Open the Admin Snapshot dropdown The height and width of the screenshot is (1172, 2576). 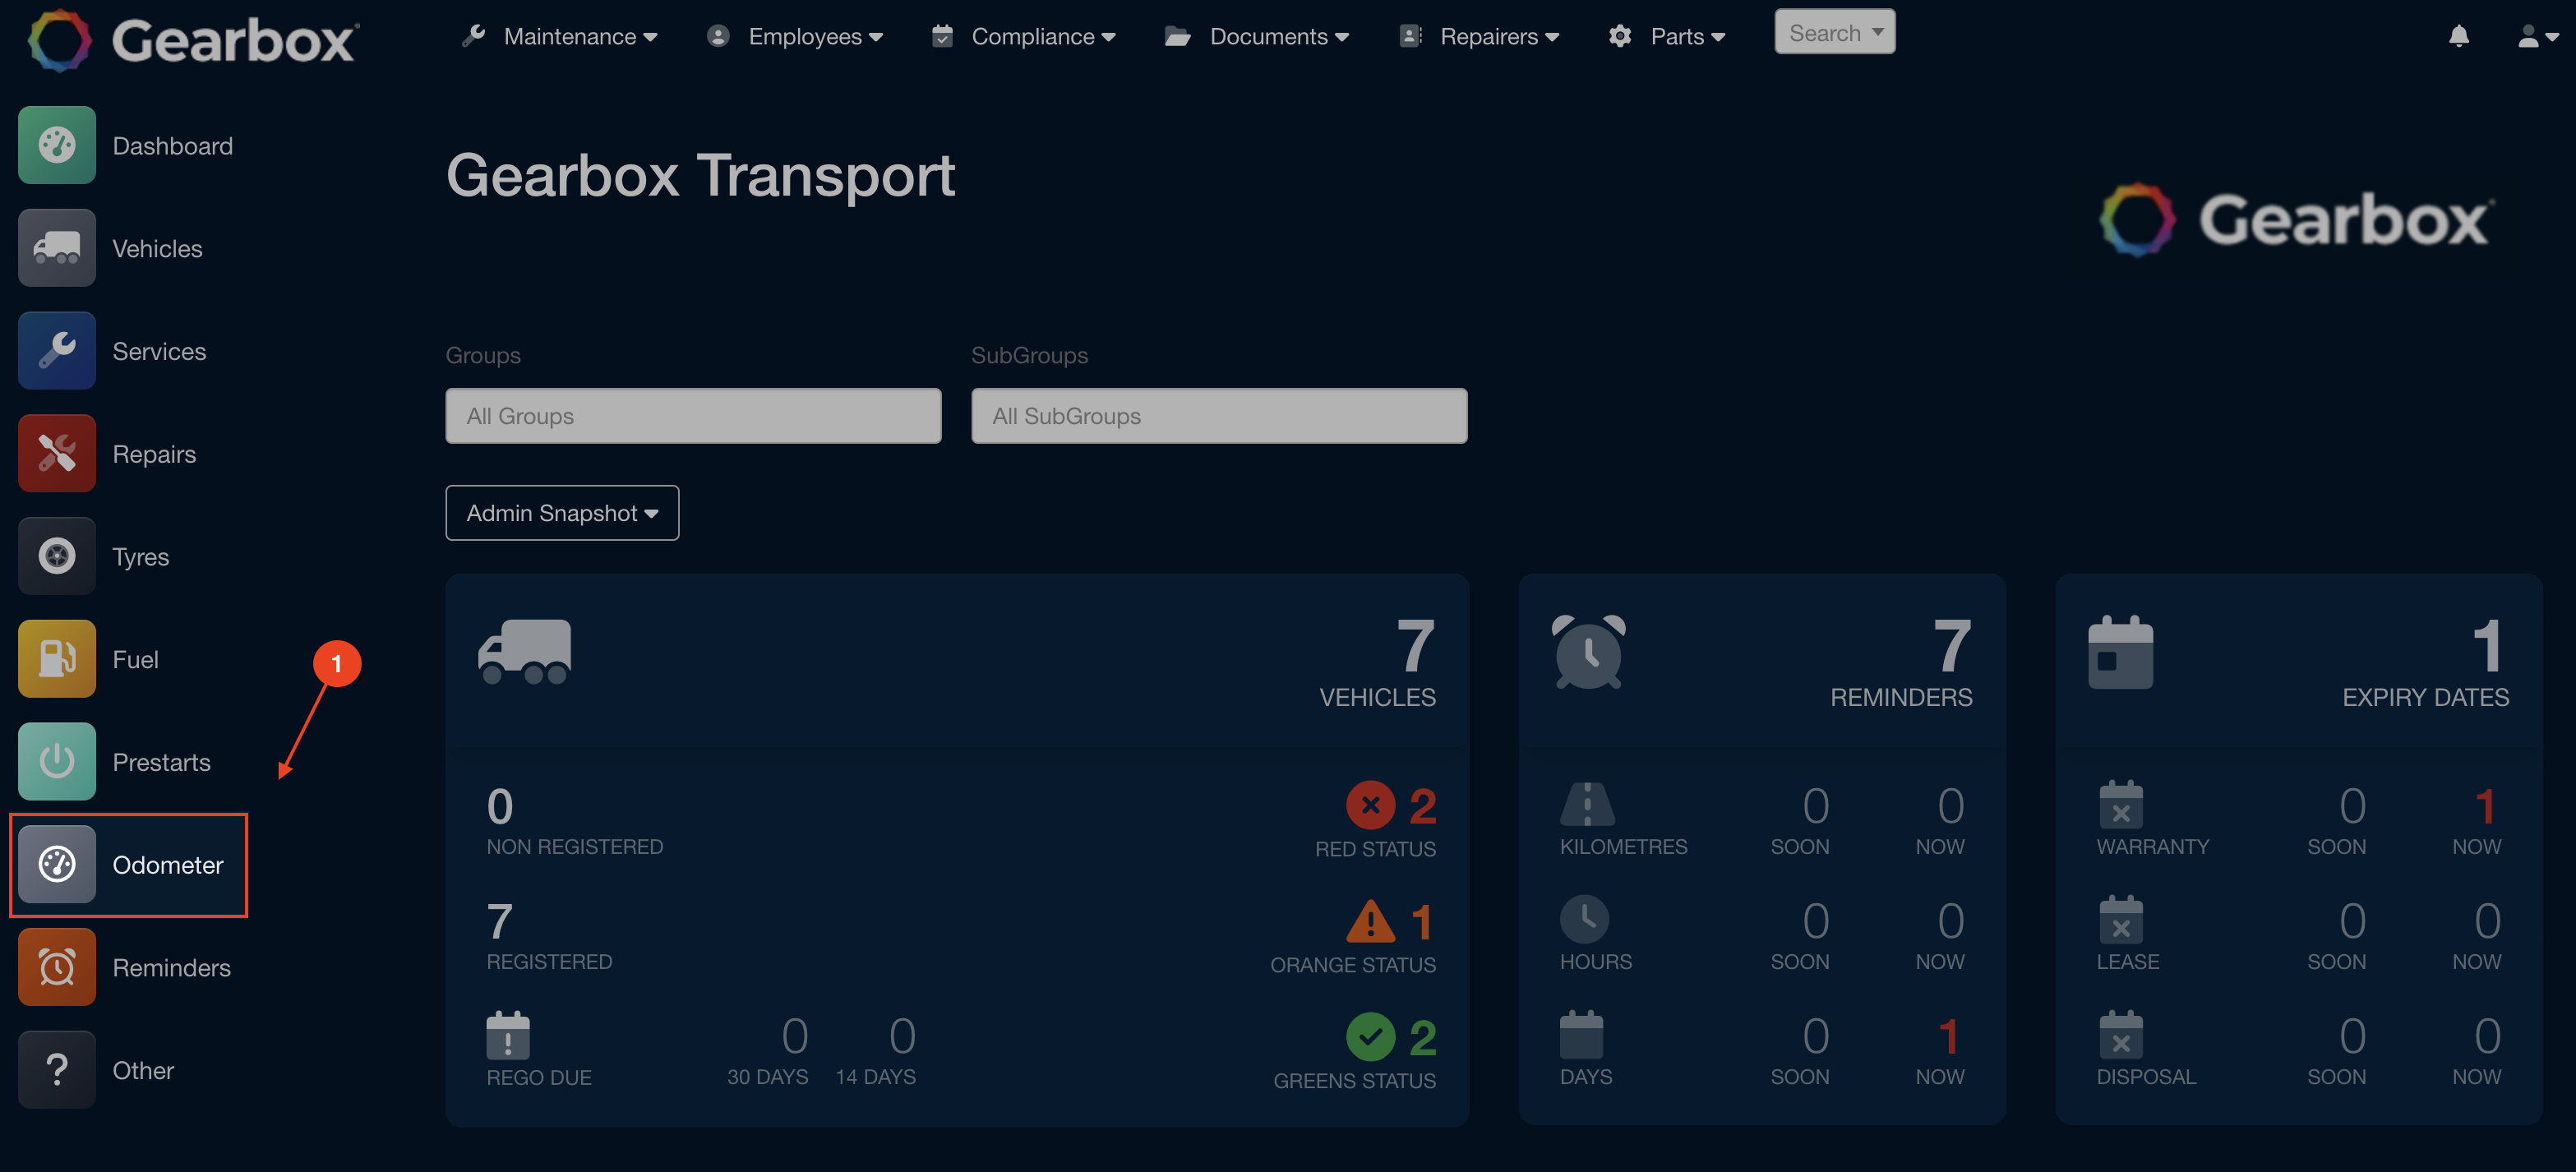[x=562, y=513]
